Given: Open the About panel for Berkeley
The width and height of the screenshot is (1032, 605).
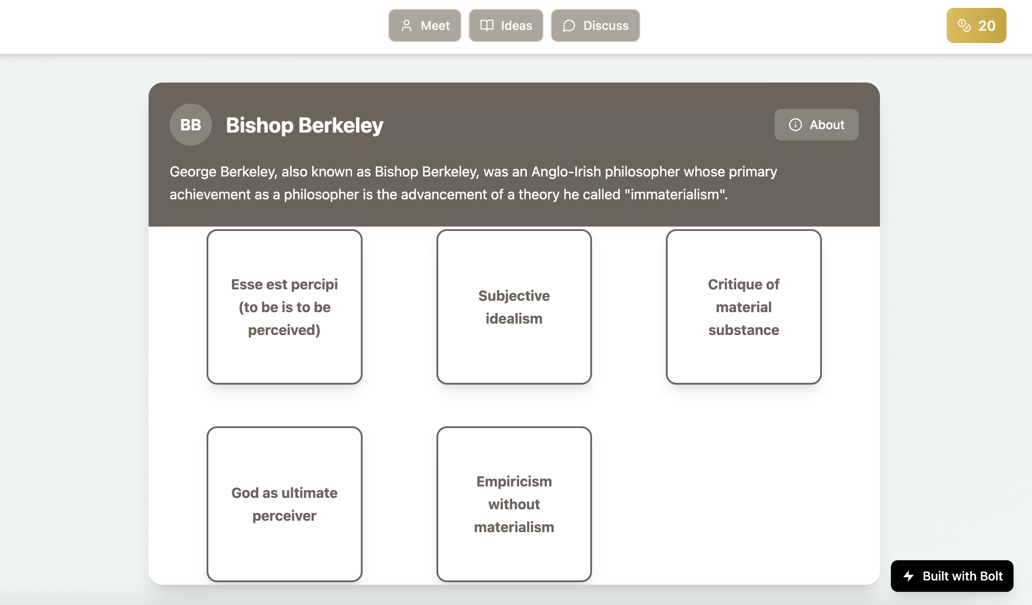Looking at the screenshot, I should pyautogui.click(x=816, y=125).
